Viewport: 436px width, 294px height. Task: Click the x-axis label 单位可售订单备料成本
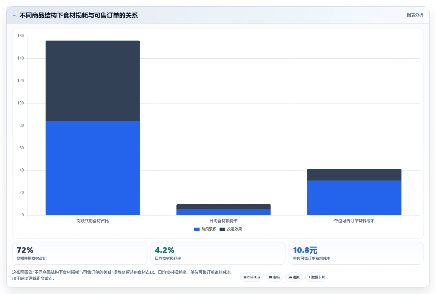[x=354, y=221]
